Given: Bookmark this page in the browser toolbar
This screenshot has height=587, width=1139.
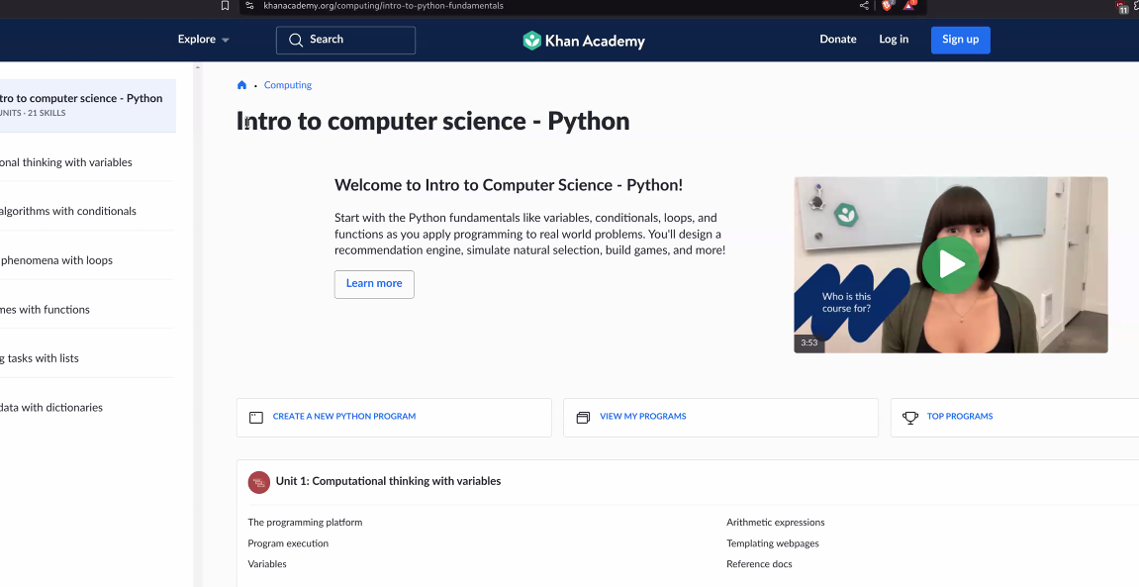Looking at the screenshot, I should point(226,6).
